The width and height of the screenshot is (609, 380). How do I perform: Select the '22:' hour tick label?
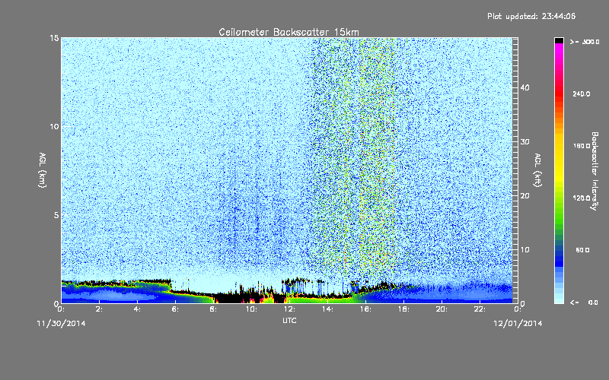point(480,309)
